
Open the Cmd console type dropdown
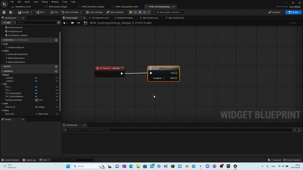[x=45, y=160]
